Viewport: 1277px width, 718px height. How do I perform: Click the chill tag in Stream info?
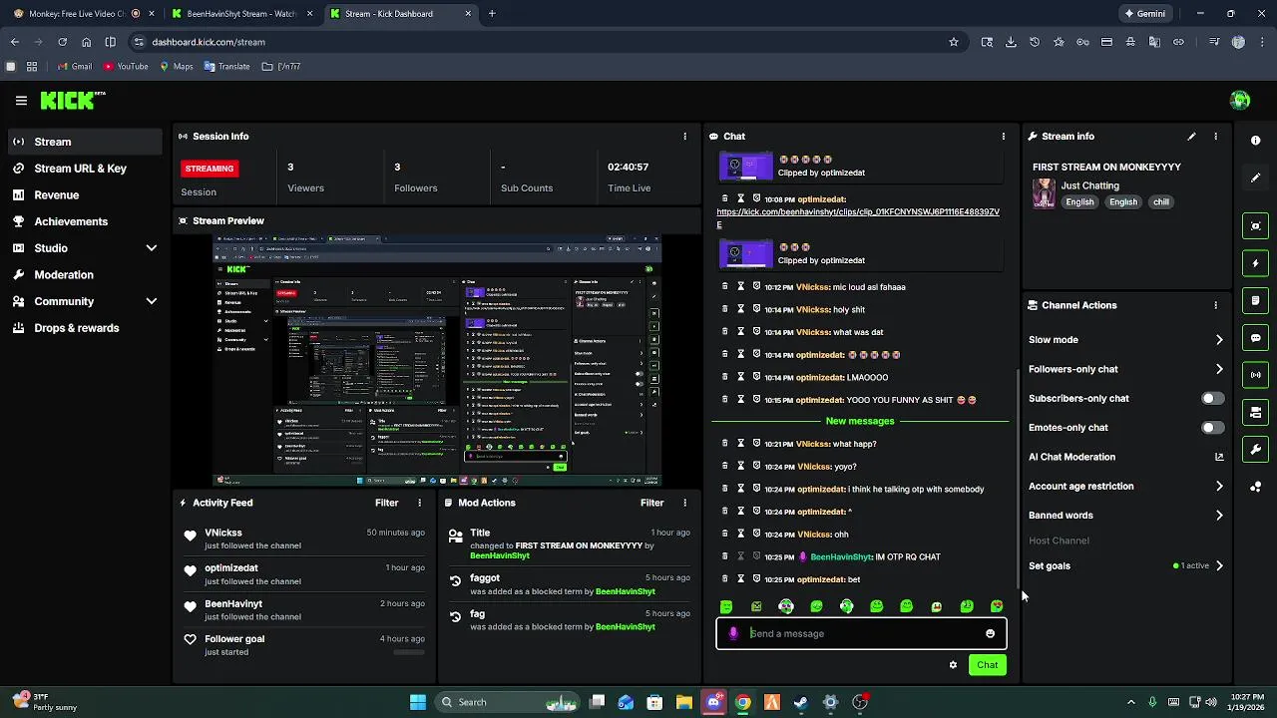pyautogui.click(x=1161, y=202)
